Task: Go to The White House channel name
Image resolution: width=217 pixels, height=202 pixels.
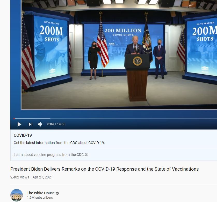Action: 41,193
